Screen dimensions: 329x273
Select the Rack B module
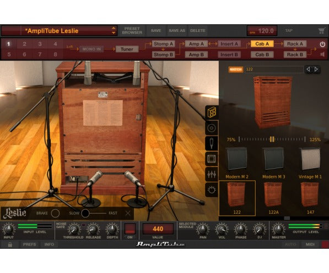tap(295, 54)
